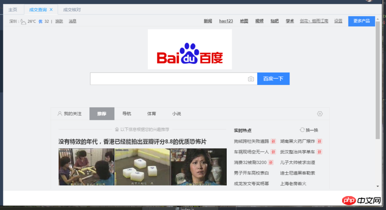Open hot topic 武汉整治共享单车
This screenshot has width=386, height=210.
(297, 152)
